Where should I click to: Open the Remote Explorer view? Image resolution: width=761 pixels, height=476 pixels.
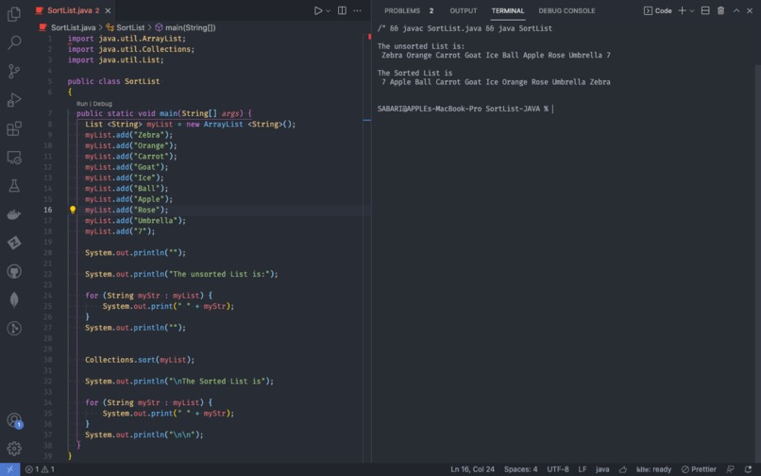tap(14, 158)
